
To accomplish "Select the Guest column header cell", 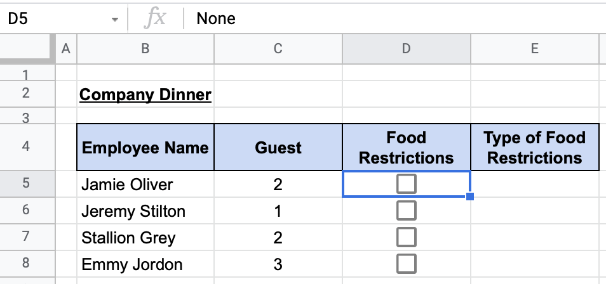I will [x=278, y=148].
